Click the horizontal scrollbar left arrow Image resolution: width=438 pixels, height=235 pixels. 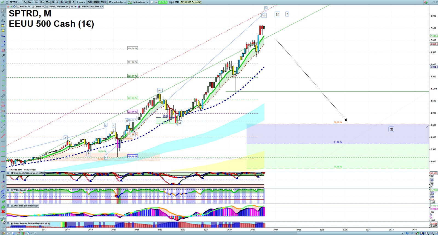35,233
